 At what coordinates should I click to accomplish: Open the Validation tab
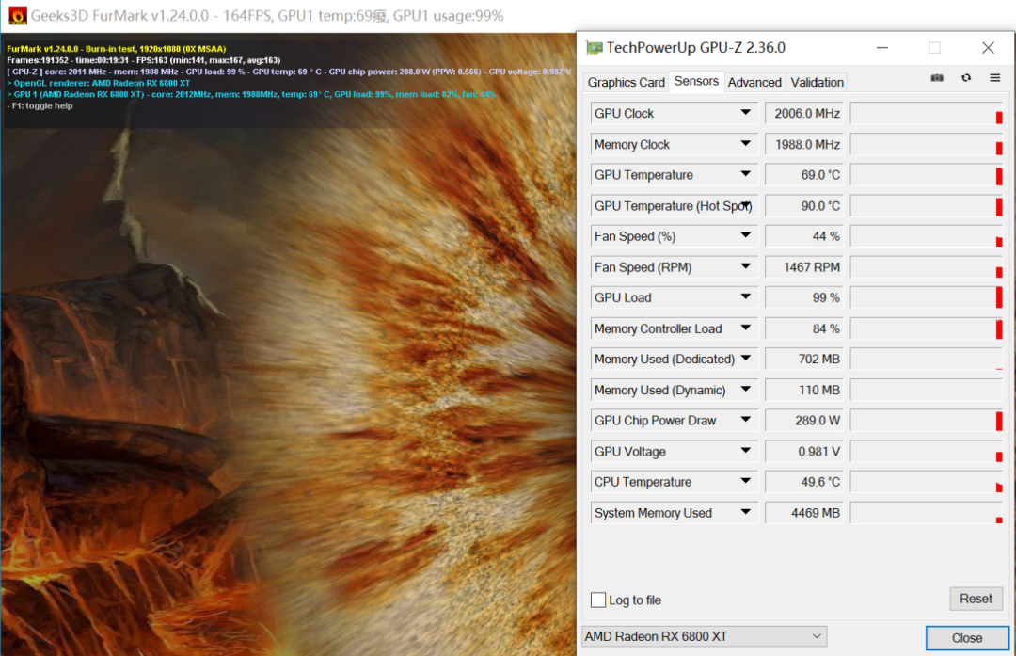[817, 82]
